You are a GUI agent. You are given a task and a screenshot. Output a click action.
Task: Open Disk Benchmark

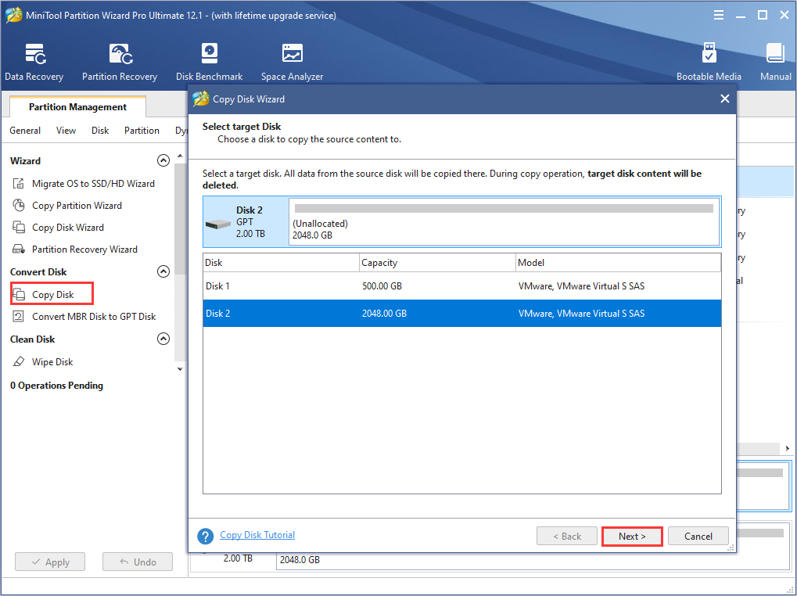(x=209, y=63)
